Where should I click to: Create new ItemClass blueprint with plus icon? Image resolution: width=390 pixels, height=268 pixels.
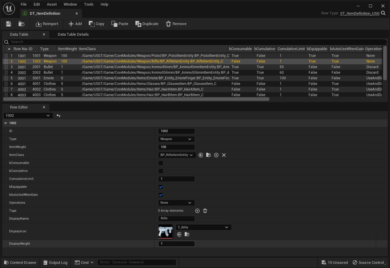[x=216, y=155]
